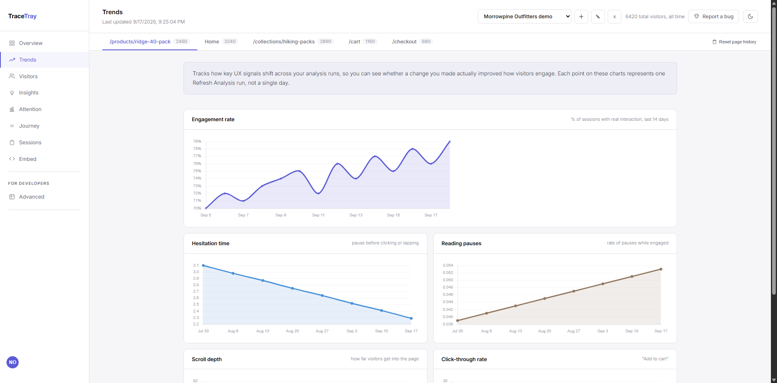Screen dimensions: 777x383
Task: Click the x remove-site icon in header
Action: (x=615, y=17)
